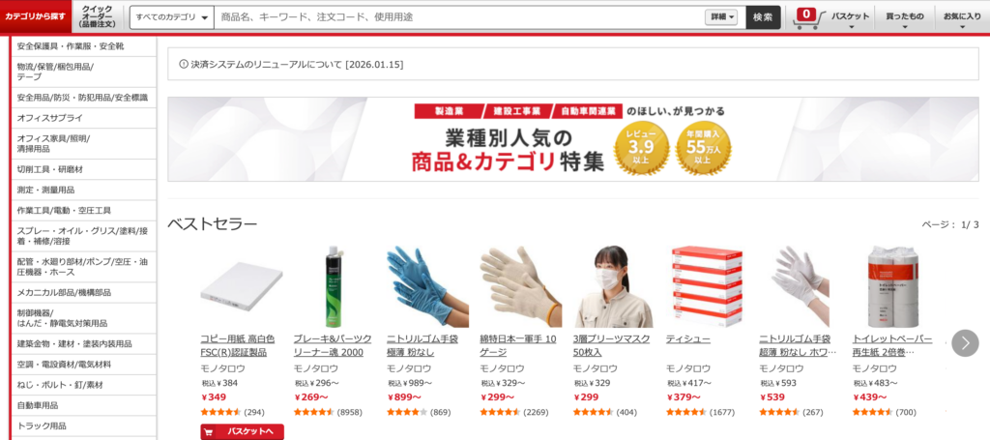This screenshot has height=440, width=990.
Task: Open the brake & parts cleaner spray image
Action: pos(335,286)
